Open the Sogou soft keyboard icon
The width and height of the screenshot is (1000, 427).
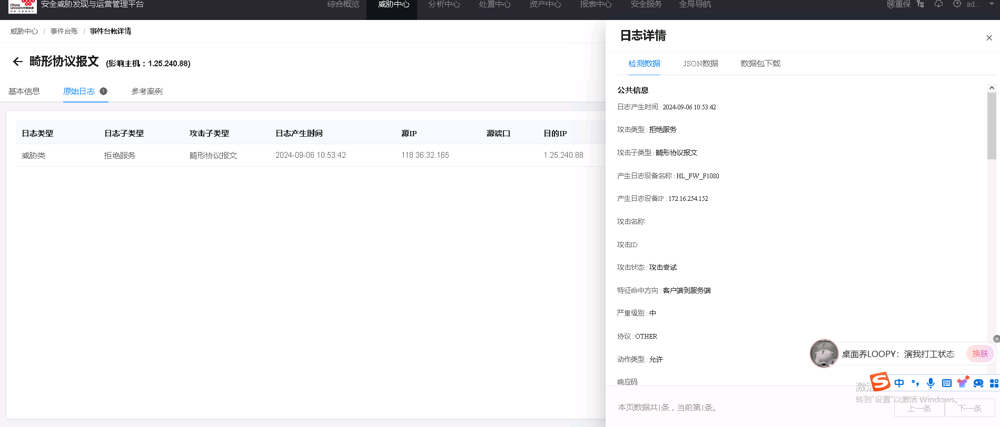pos(946,383)
